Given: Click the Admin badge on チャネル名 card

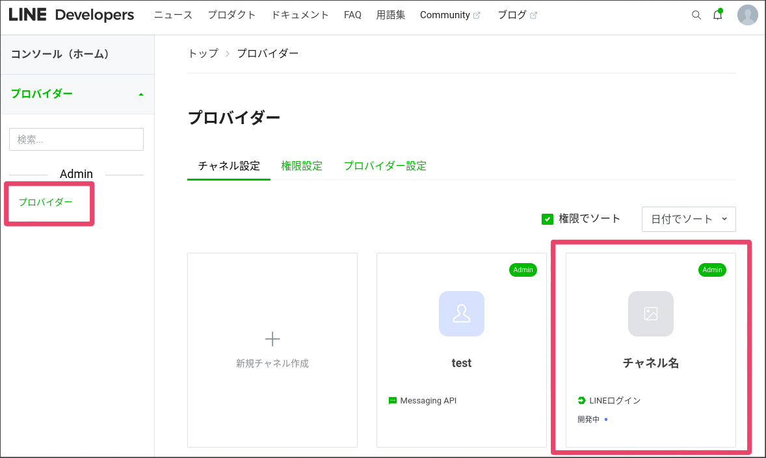Looking at the screenshot, I should (712, 270).
